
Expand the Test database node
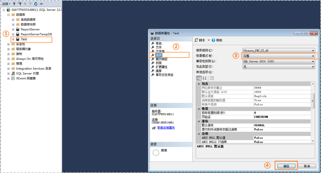coord(13,39)
